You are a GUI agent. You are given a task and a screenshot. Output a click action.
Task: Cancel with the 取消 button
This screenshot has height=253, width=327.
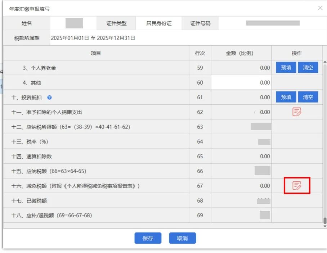(183, 238)
